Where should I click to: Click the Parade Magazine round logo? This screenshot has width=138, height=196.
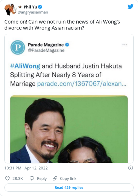tap(17, 47)
